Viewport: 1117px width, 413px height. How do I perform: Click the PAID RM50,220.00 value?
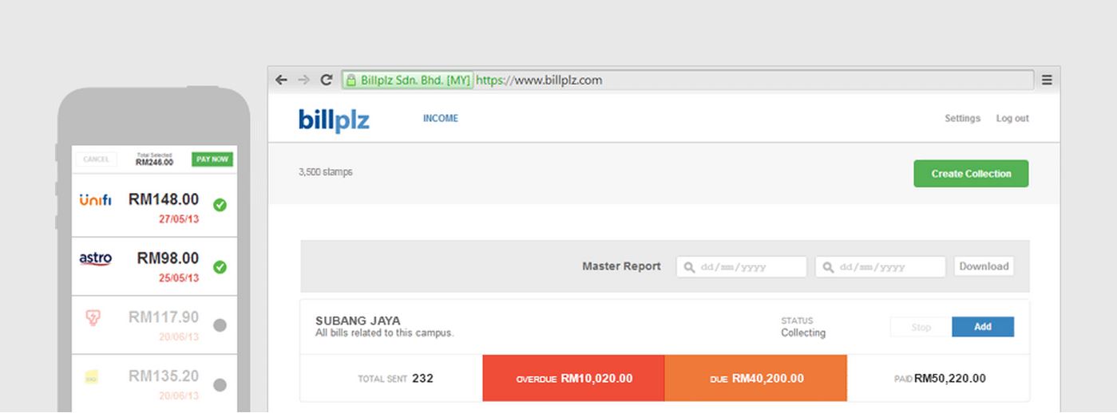(940, 379)
